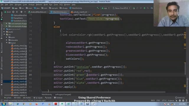189x106 pixels.
Task: Click the fold marker on line 86
Action: pyautogui.click(x=40, y=63)
